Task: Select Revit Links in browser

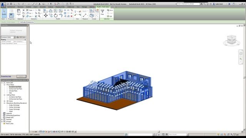Action: (x=10, y=123)
